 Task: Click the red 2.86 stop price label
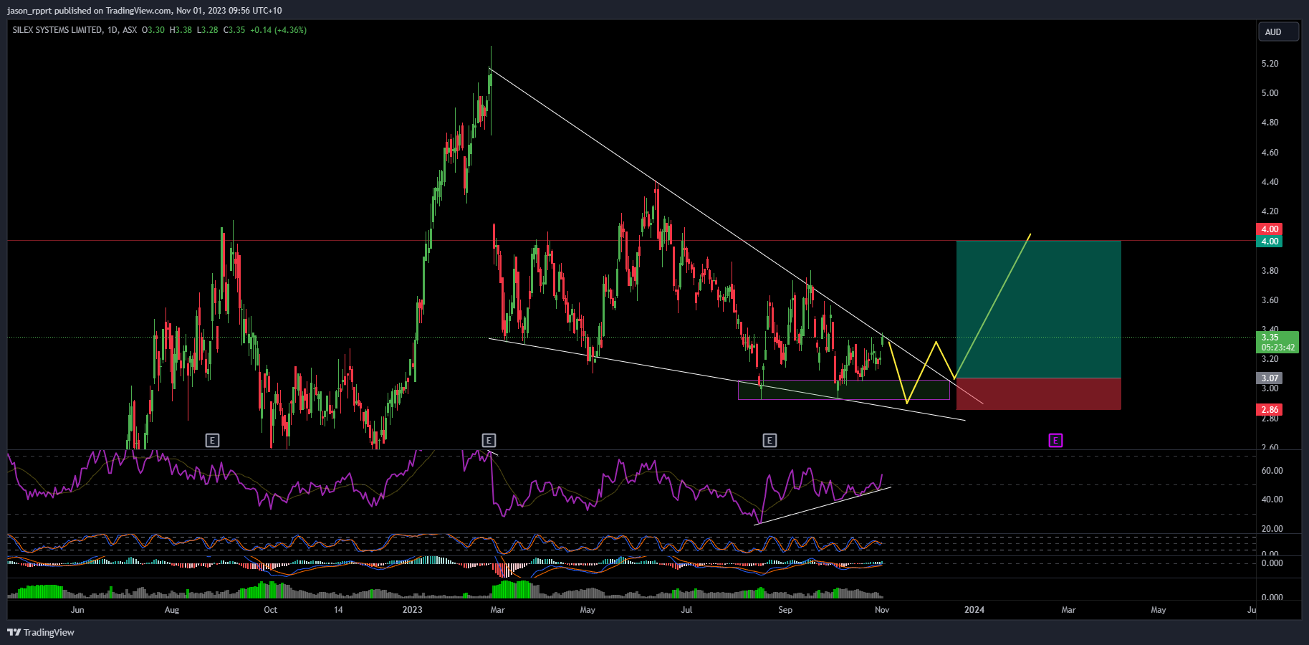(x=1270, y=410)
